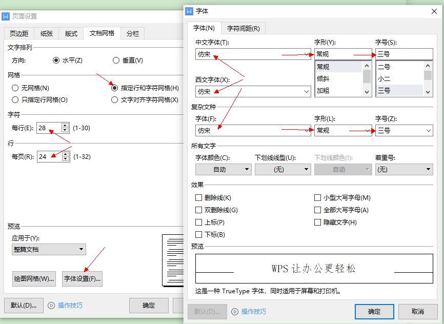Switch to the 纸张 tab
The image size is (444, 324).
[x=47, y=33]
